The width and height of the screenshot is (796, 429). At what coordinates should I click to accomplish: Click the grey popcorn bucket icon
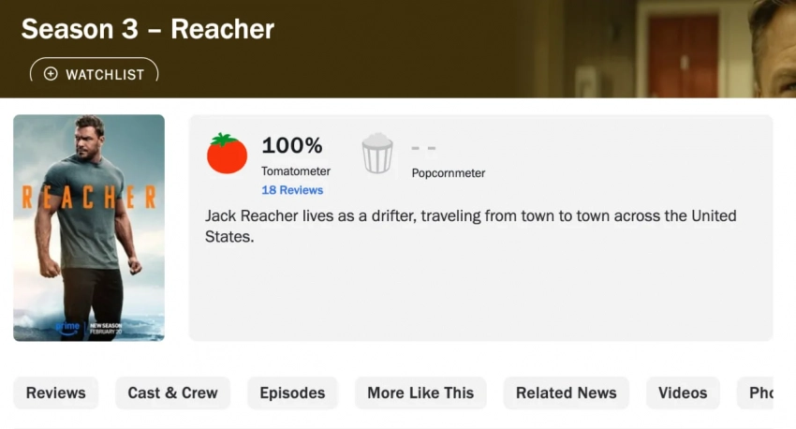click(x=377, y=154)
